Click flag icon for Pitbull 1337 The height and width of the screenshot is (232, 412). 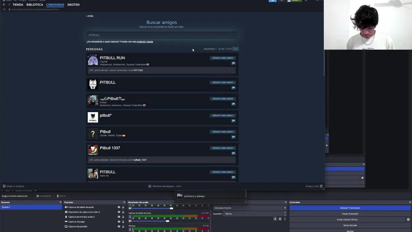pos(233,153)
